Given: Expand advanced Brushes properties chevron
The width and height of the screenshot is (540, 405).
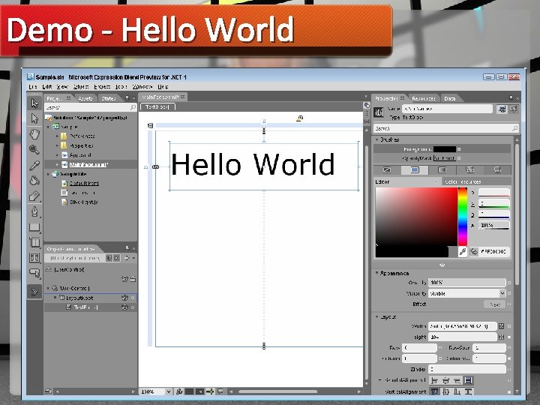Looking at the screenshot, I should (x=442, y=265).
